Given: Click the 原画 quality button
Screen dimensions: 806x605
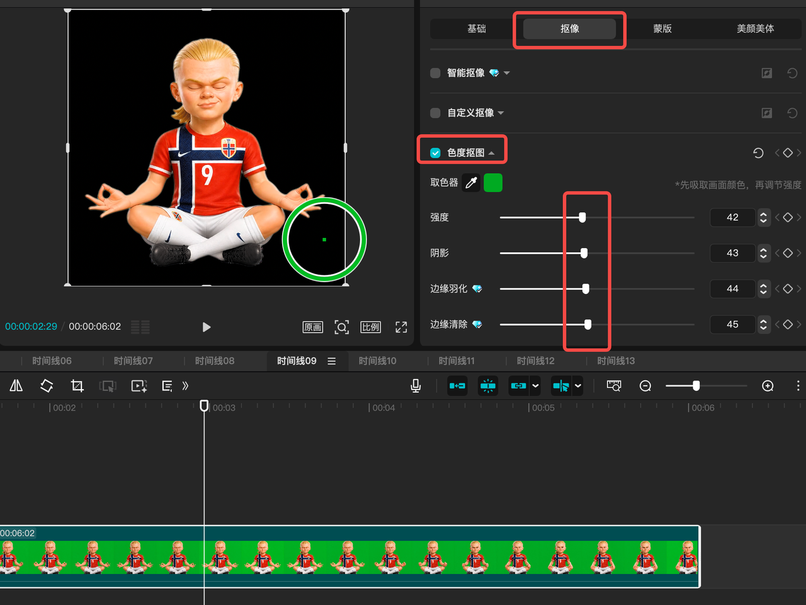Looking at the screenshot, I should [313, 327].
